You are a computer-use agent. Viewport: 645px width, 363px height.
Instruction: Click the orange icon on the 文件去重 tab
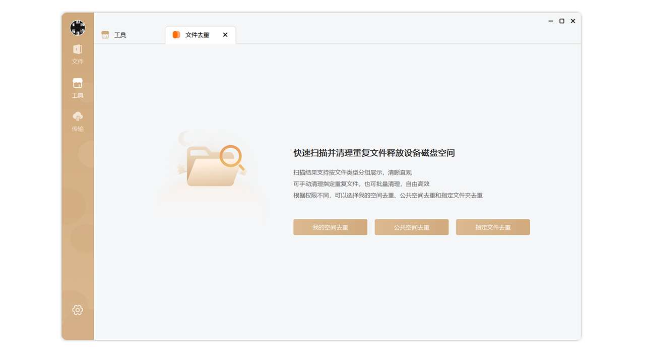coord(176,35)
